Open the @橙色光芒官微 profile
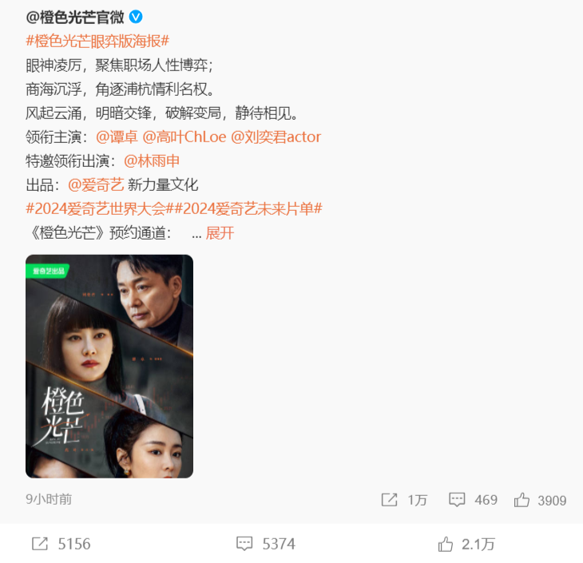 75,17
